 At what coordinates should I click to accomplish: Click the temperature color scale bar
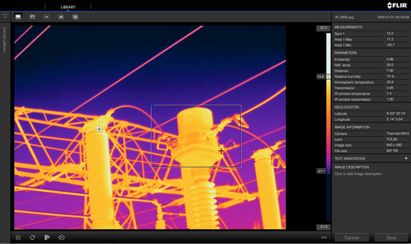pyautogui.click(x=328, y=124)
